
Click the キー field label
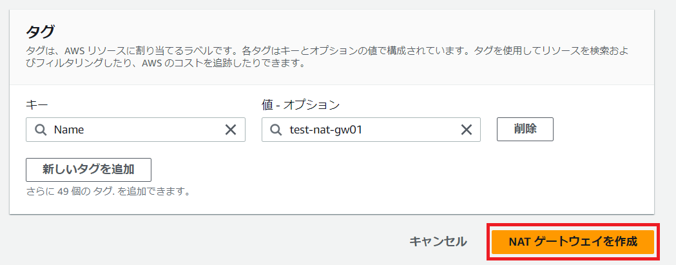tap(35, 104)
